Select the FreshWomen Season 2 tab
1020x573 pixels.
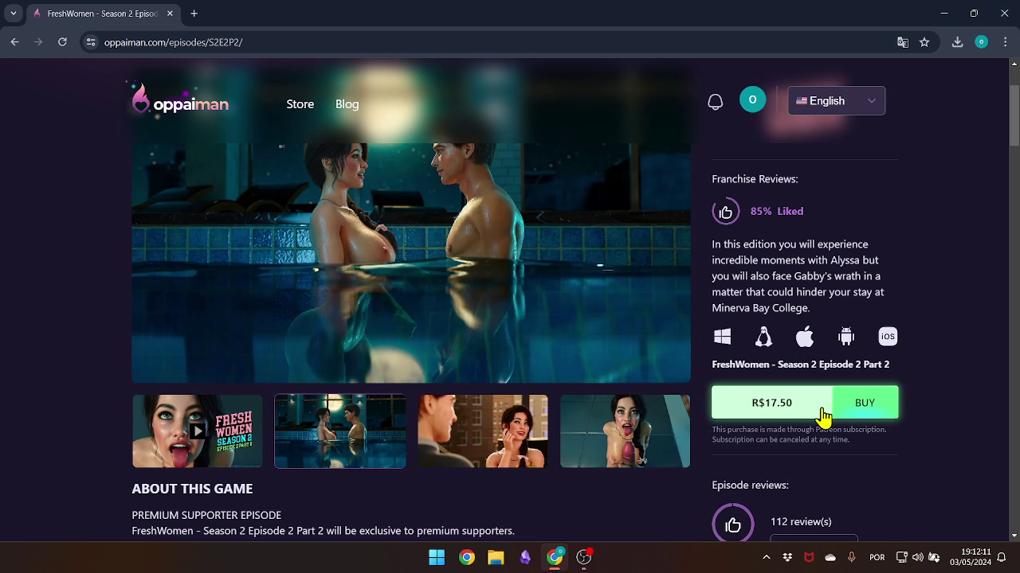click(104, 14)
